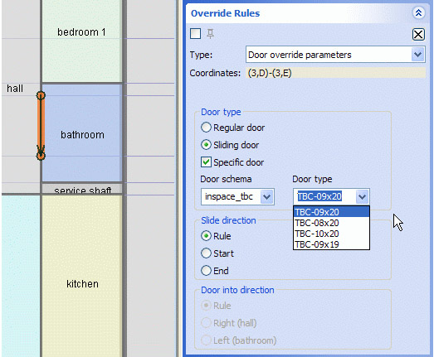
Task: Select Start slide direction
Action: coord(206,253)
